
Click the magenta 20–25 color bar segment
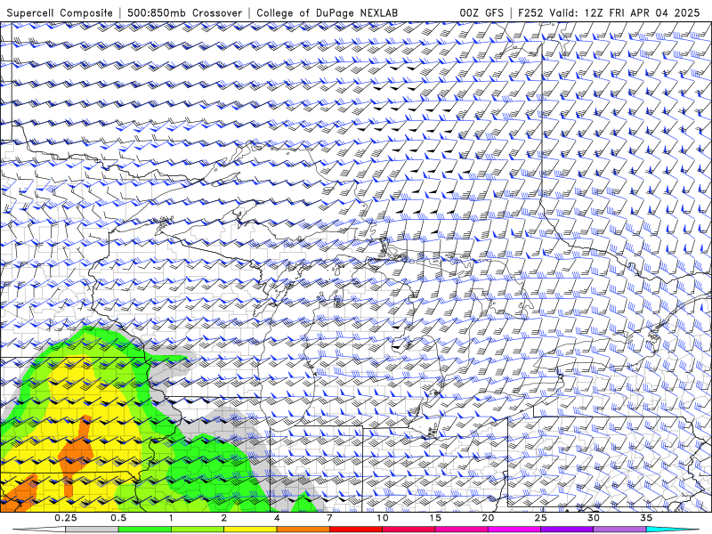tap(514, 530)
